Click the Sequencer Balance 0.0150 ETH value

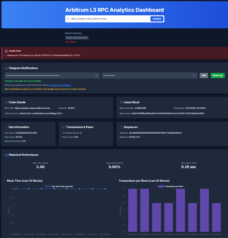point(134,137)
